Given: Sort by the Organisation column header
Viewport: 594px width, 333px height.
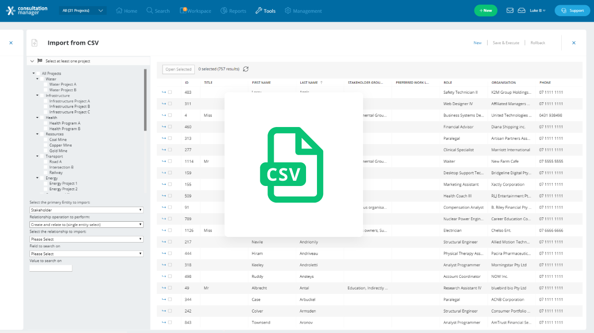Looking at the screenshot, I should [x=504, y=83].
